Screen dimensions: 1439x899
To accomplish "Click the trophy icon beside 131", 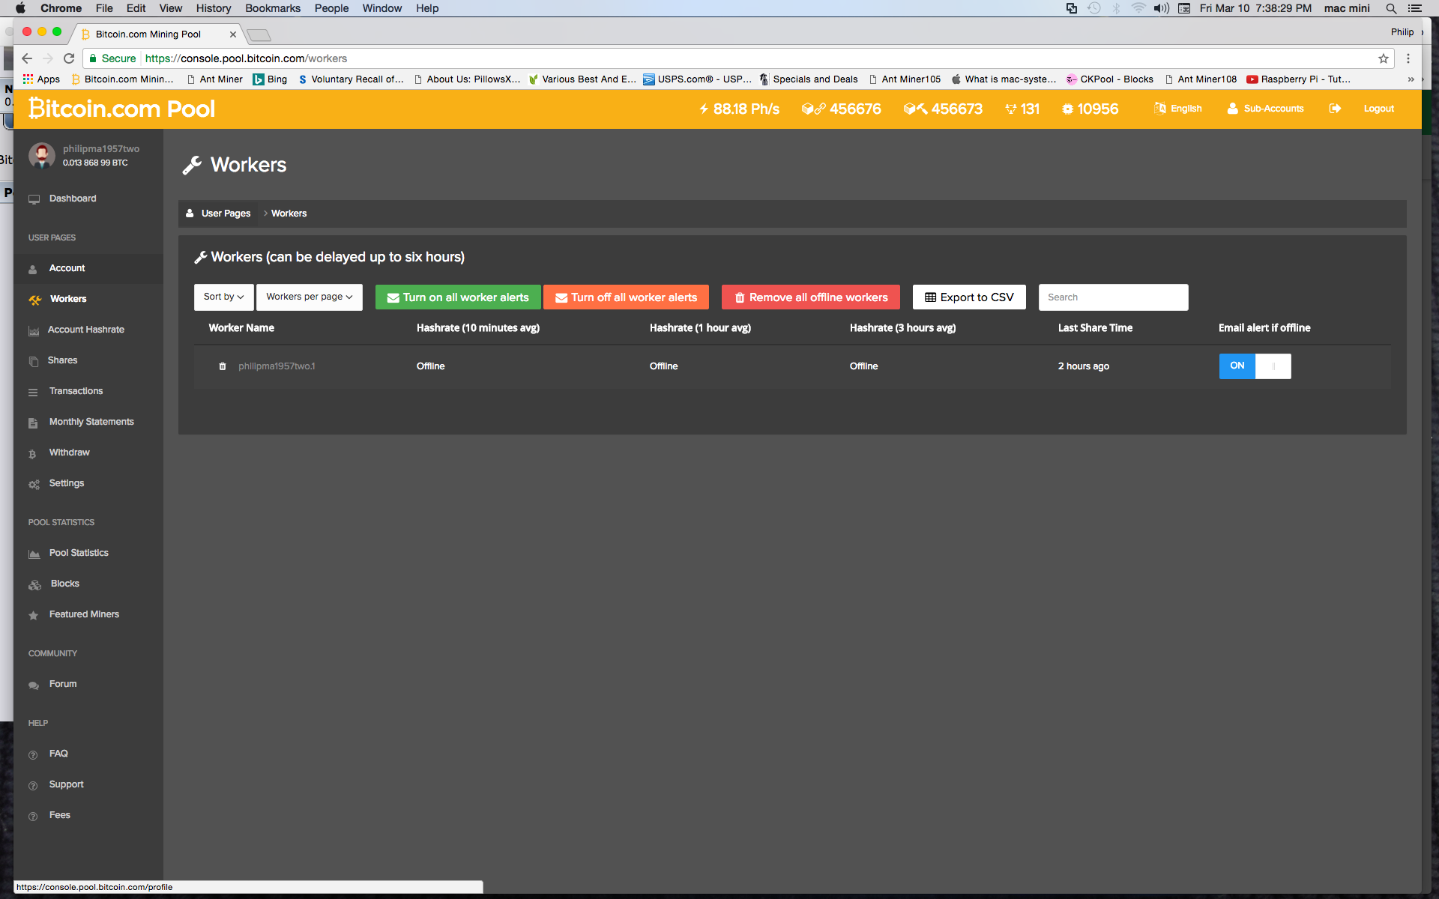I will pos(1011,109).
